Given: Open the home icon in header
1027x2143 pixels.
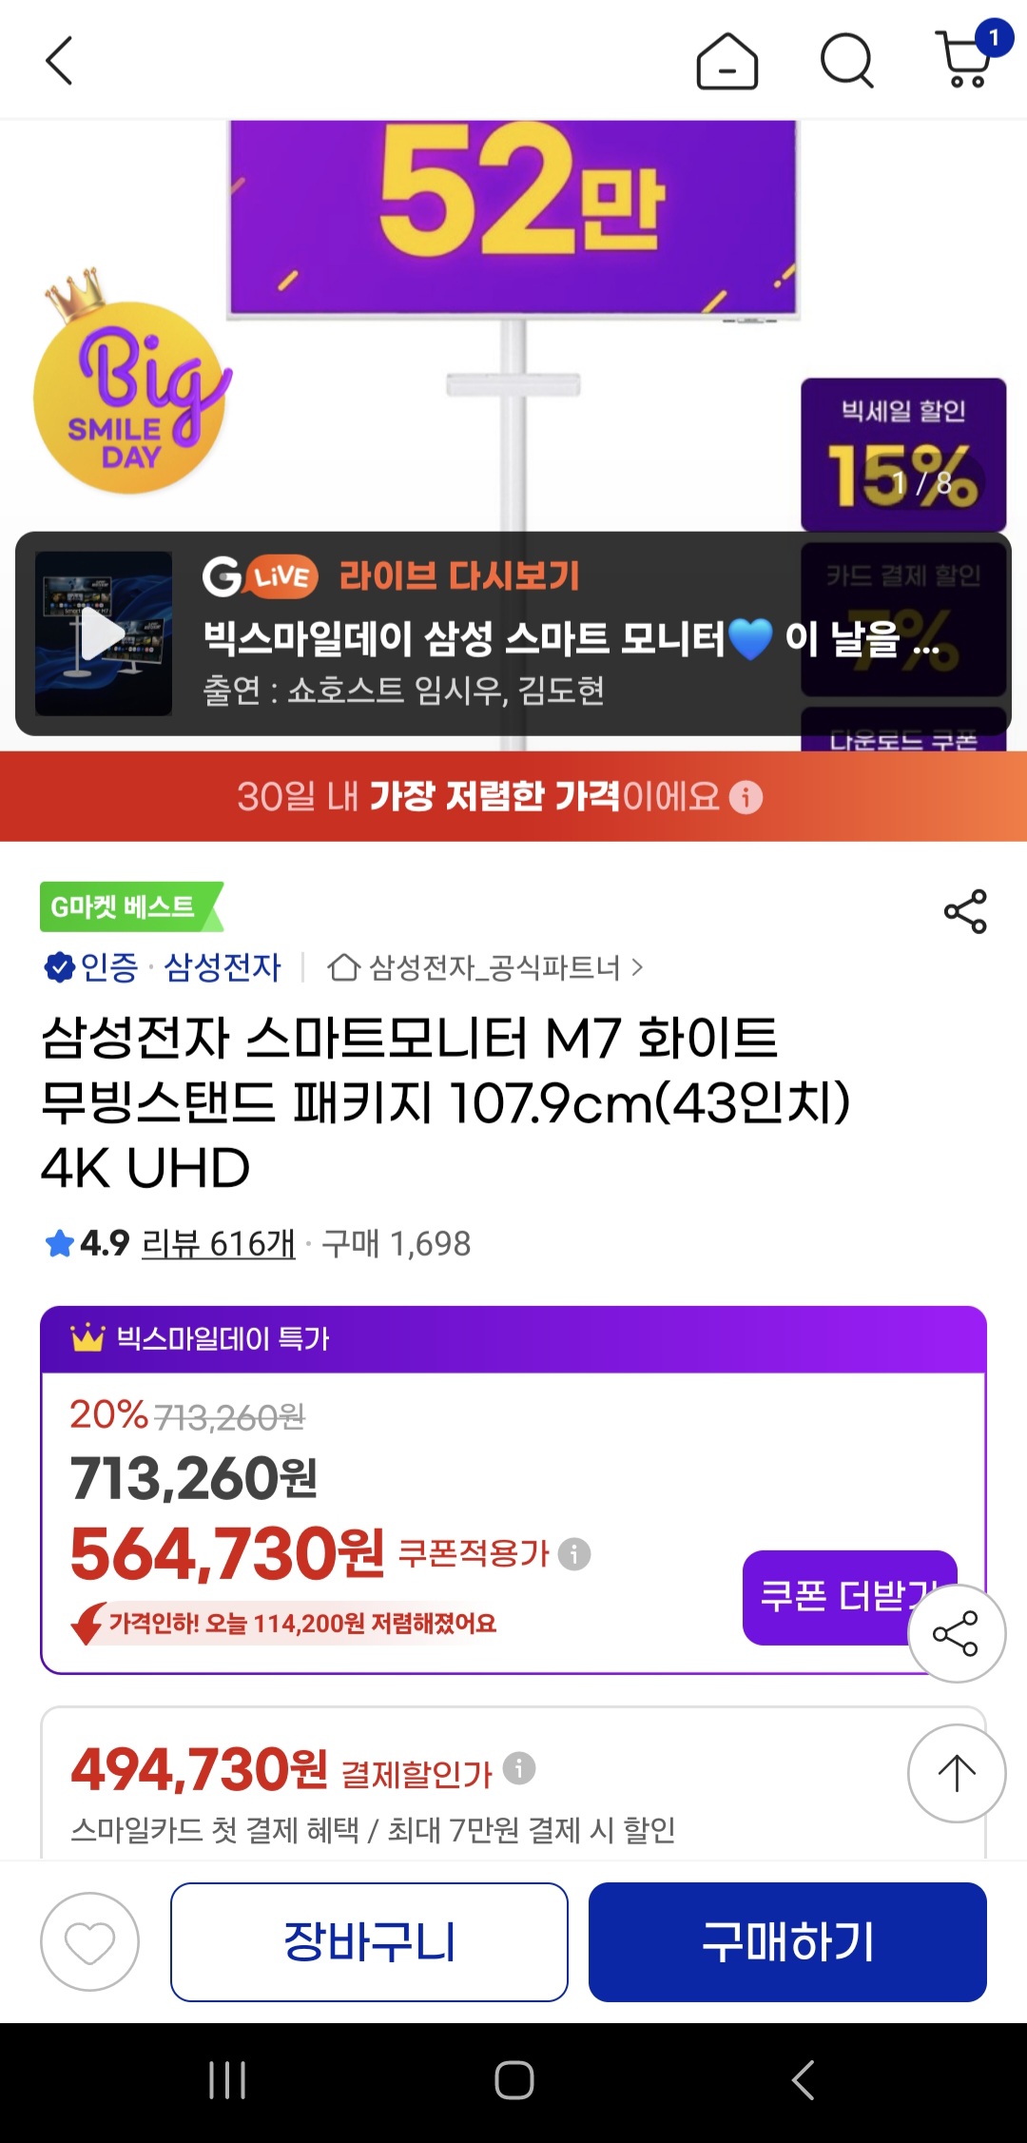Looking at the screenshot, I should 727,61.
